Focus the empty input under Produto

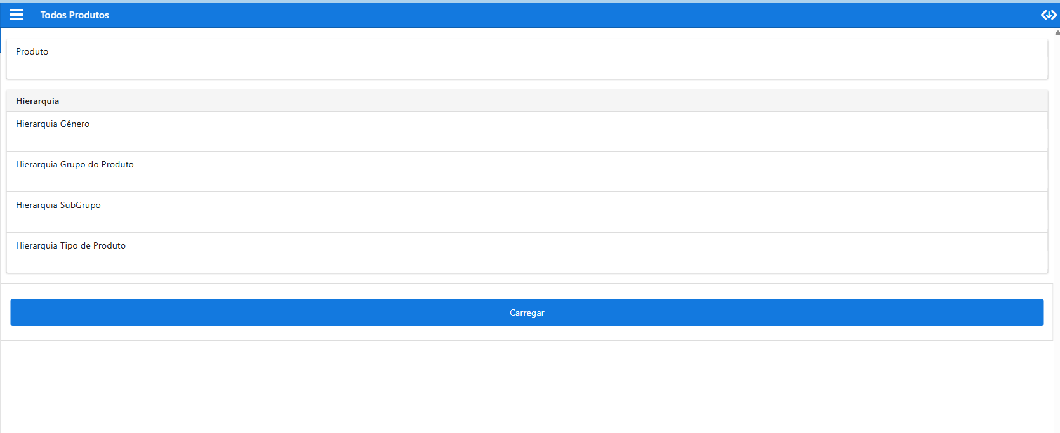tap(527, 67)
